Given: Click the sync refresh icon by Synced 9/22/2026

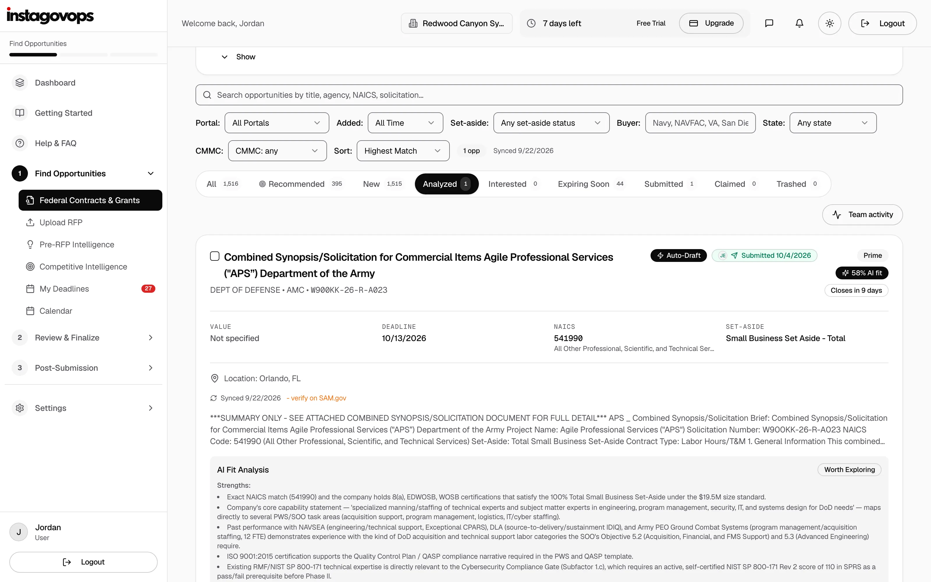Looking at the screenshot, I should pos(214,398).
